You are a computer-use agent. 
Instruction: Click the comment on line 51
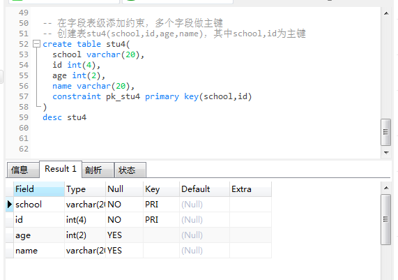174,34
